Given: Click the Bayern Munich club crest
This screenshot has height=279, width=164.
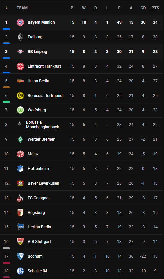Looking at the screenshot, I should 20,22.
